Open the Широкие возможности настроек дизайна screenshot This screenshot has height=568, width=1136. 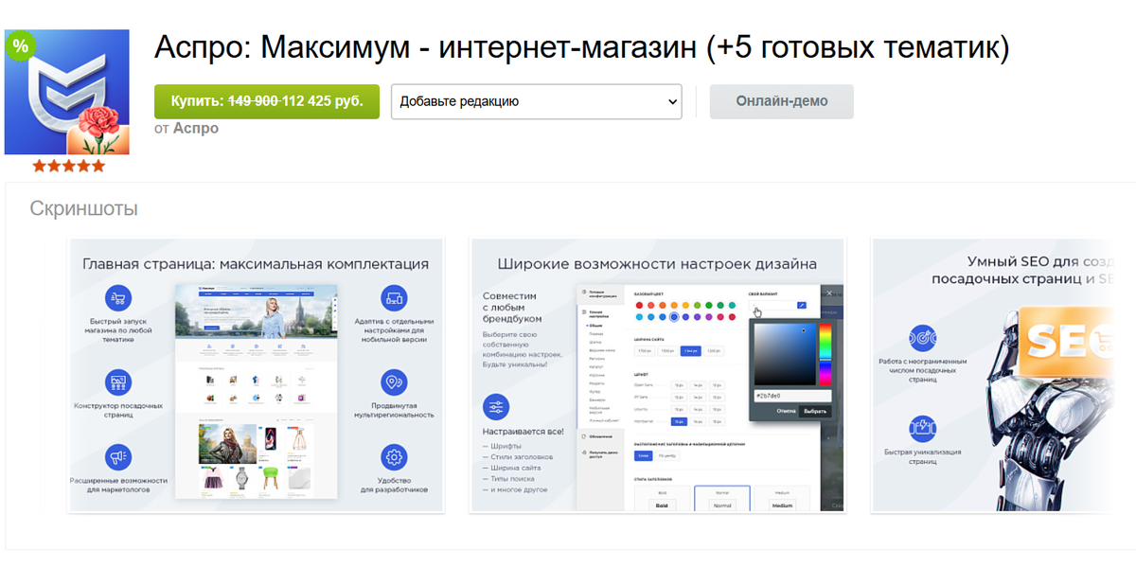tap(656, 376)
